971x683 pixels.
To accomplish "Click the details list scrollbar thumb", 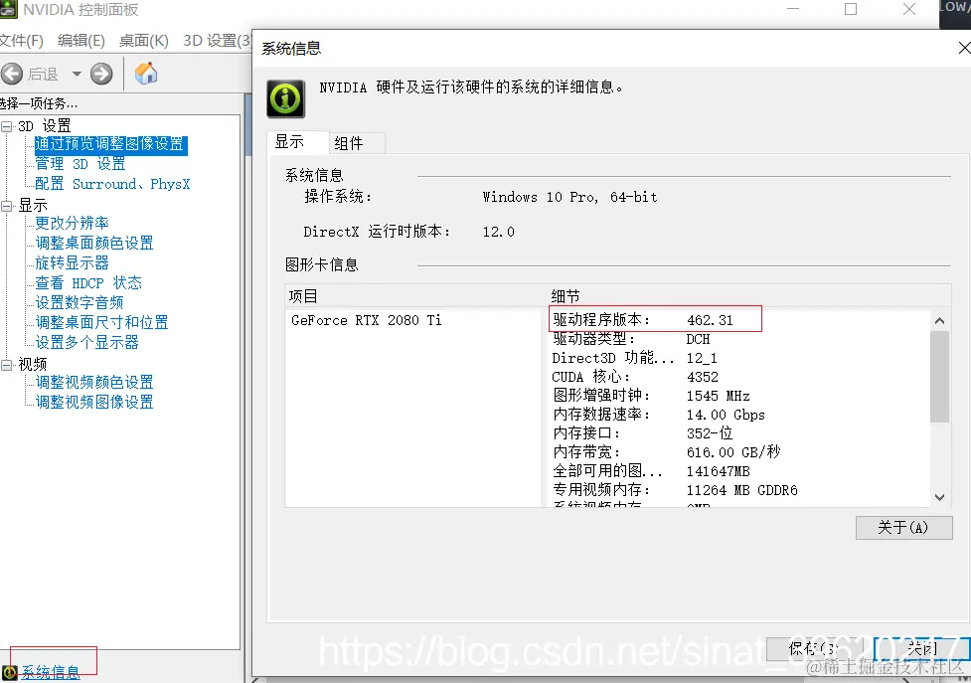I will 939,377.
